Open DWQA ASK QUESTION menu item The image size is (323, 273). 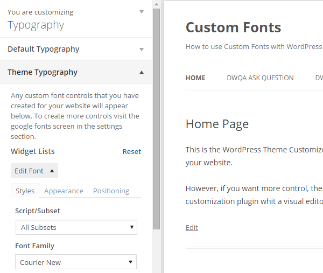(260, 78)
